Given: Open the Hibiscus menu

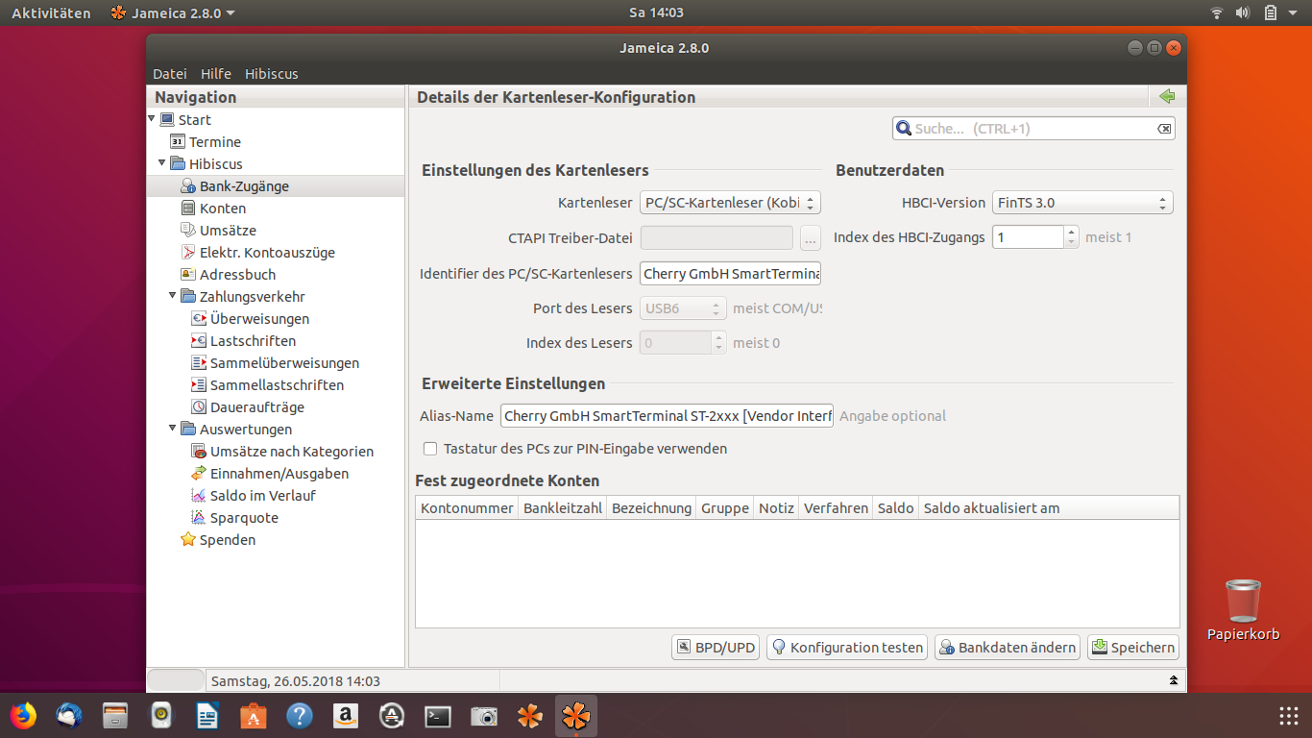Looking at the screenshot, I should coord(272,73).
